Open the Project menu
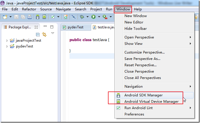 [x=96, y=9]
